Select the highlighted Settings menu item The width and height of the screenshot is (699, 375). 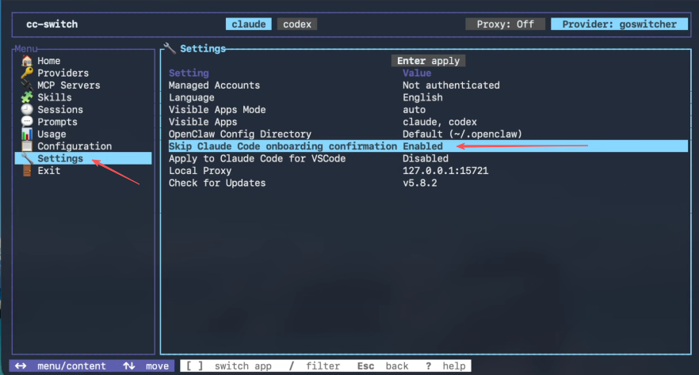(83, 158)
